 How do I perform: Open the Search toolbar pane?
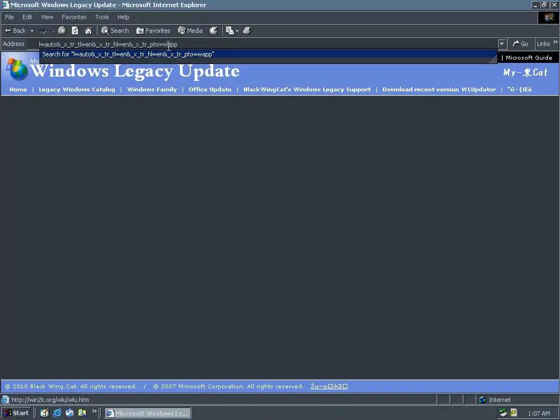point(115,31)
